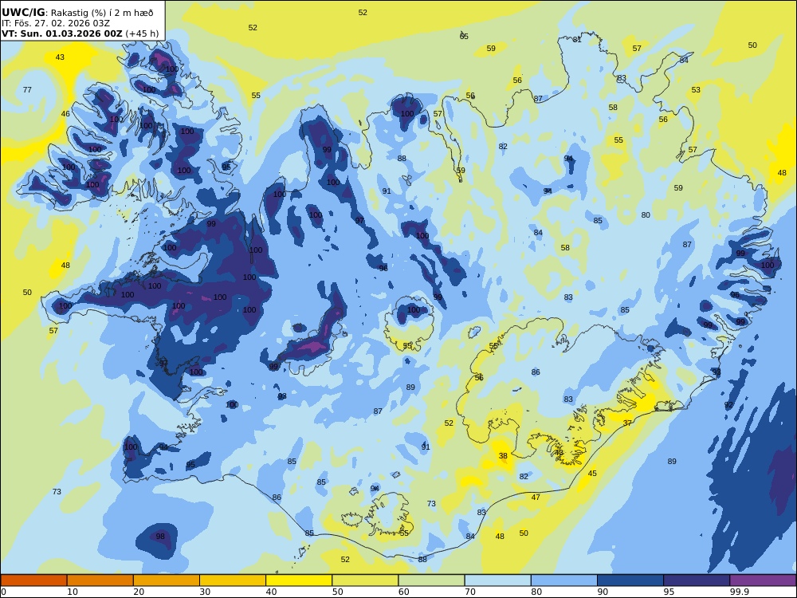The height and width of the screenshot is (598, 797).
Task: Click the map value '81' on the northeast peninsula
Action: (x=577, y=39)
